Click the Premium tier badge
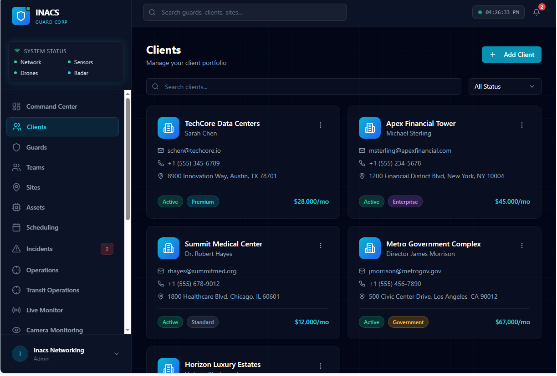This screenshot has height=376, width=557. coord(203,201)
